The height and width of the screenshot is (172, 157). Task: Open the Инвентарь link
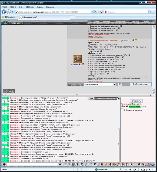tap(93, 23)
